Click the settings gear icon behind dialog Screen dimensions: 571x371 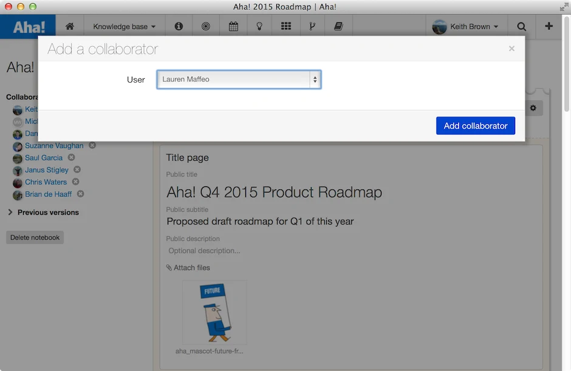[x=533, y=108]
